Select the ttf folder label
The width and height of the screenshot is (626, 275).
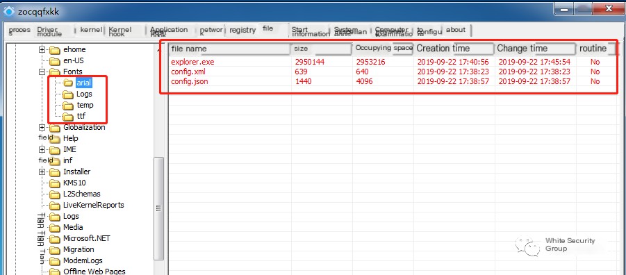click(81, 117)
